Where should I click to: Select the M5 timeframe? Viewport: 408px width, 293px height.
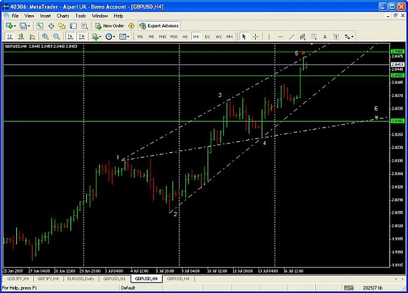pyautogui.click(x=151, y=37)
